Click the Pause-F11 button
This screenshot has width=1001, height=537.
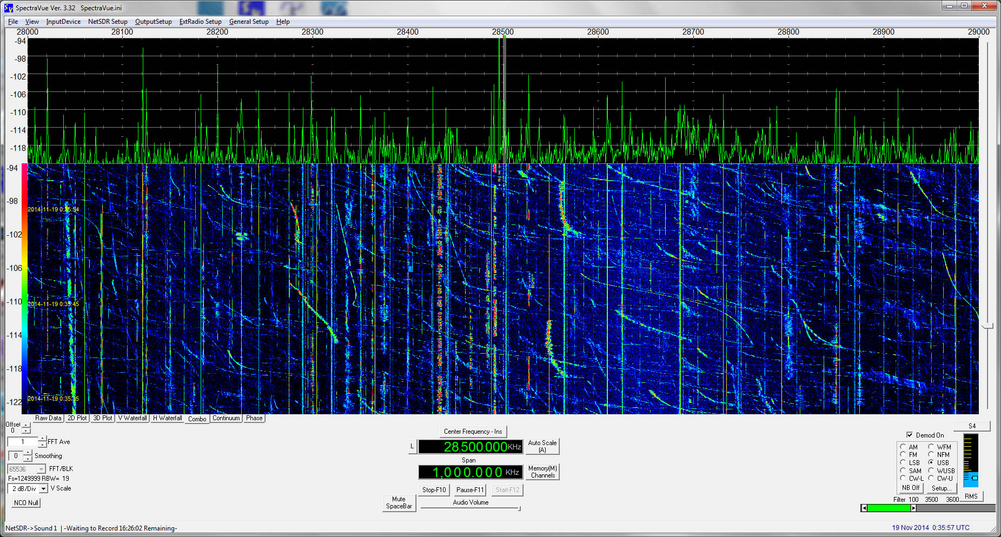coord(470,490)
